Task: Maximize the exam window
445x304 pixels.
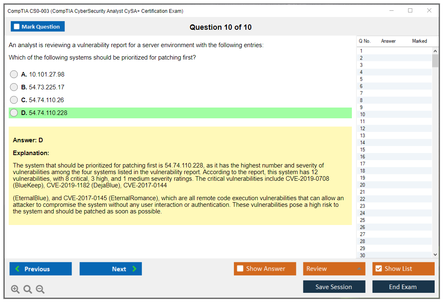Action: (x=410, y=11)
